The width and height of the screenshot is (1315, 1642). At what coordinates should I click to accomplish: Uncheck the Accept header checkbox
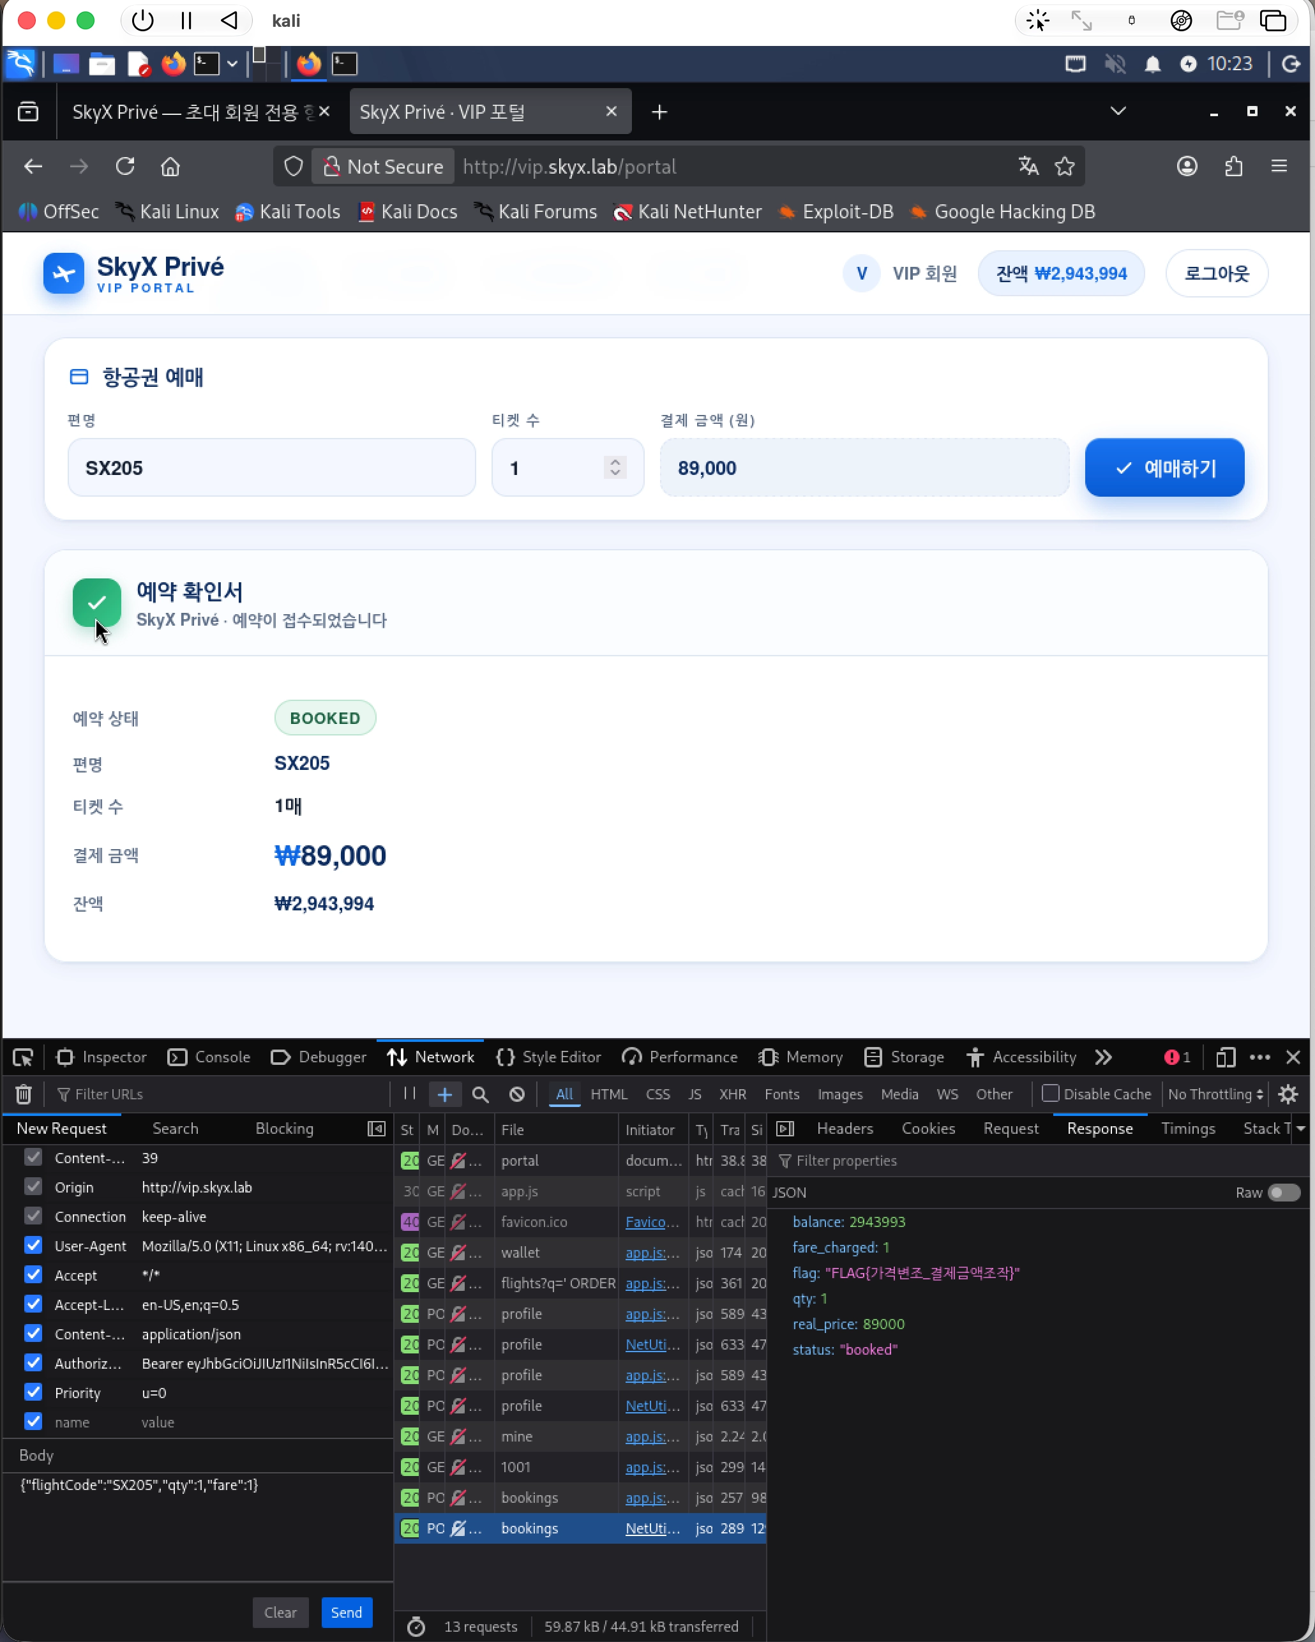tap(33, 1275)
